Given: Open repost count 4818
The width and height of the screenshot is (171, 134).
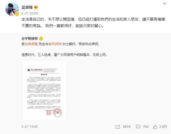Looking at the screenshot, I should click(x=126, y=127).
